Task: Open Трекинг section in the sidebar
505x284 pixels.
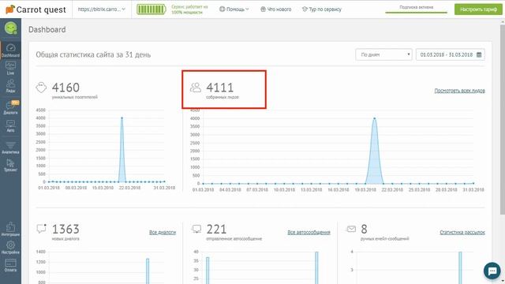Action: [10, 165]
